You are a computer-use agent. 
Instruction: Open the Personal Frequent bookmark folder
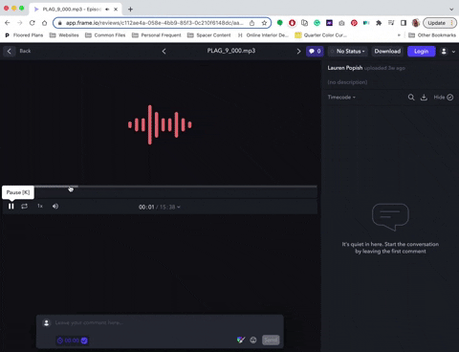(157, 35)
